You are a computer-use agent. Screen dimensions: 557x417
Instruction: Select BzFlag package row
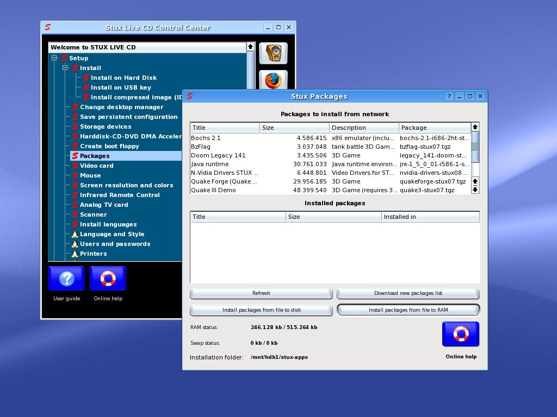(330, 147)
